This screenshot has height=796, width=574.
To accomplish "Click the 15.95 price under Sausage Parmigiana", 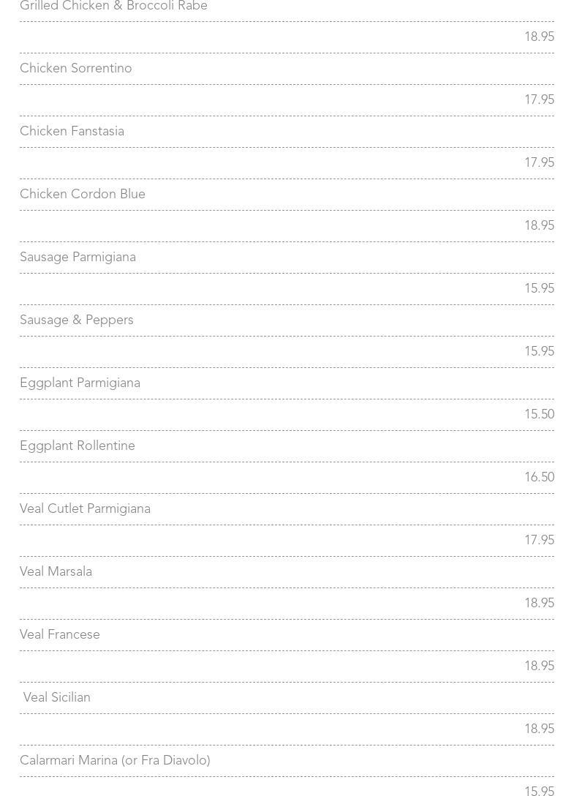I will click(539, 289).
